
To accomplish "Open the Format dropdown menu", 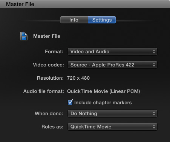I will tap(112, 52).
